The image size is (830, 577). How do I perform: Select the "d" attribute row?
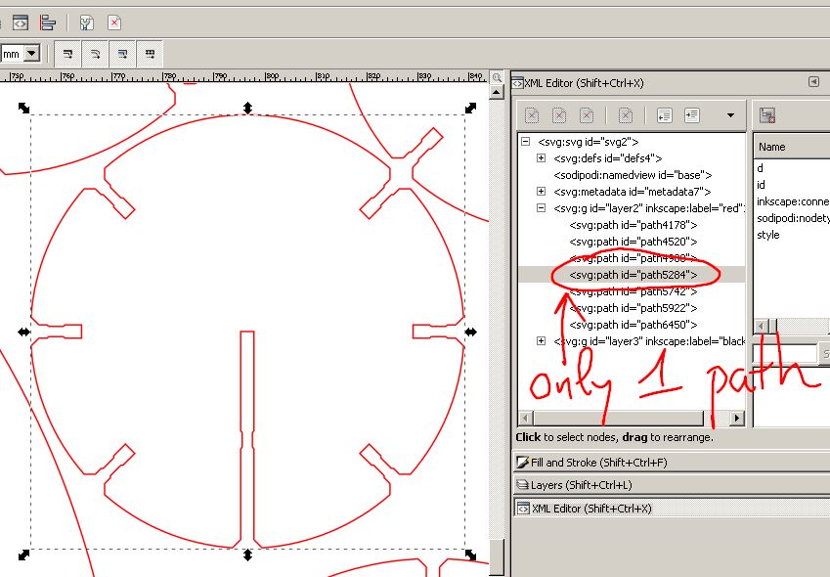click(x=791, y=168)
